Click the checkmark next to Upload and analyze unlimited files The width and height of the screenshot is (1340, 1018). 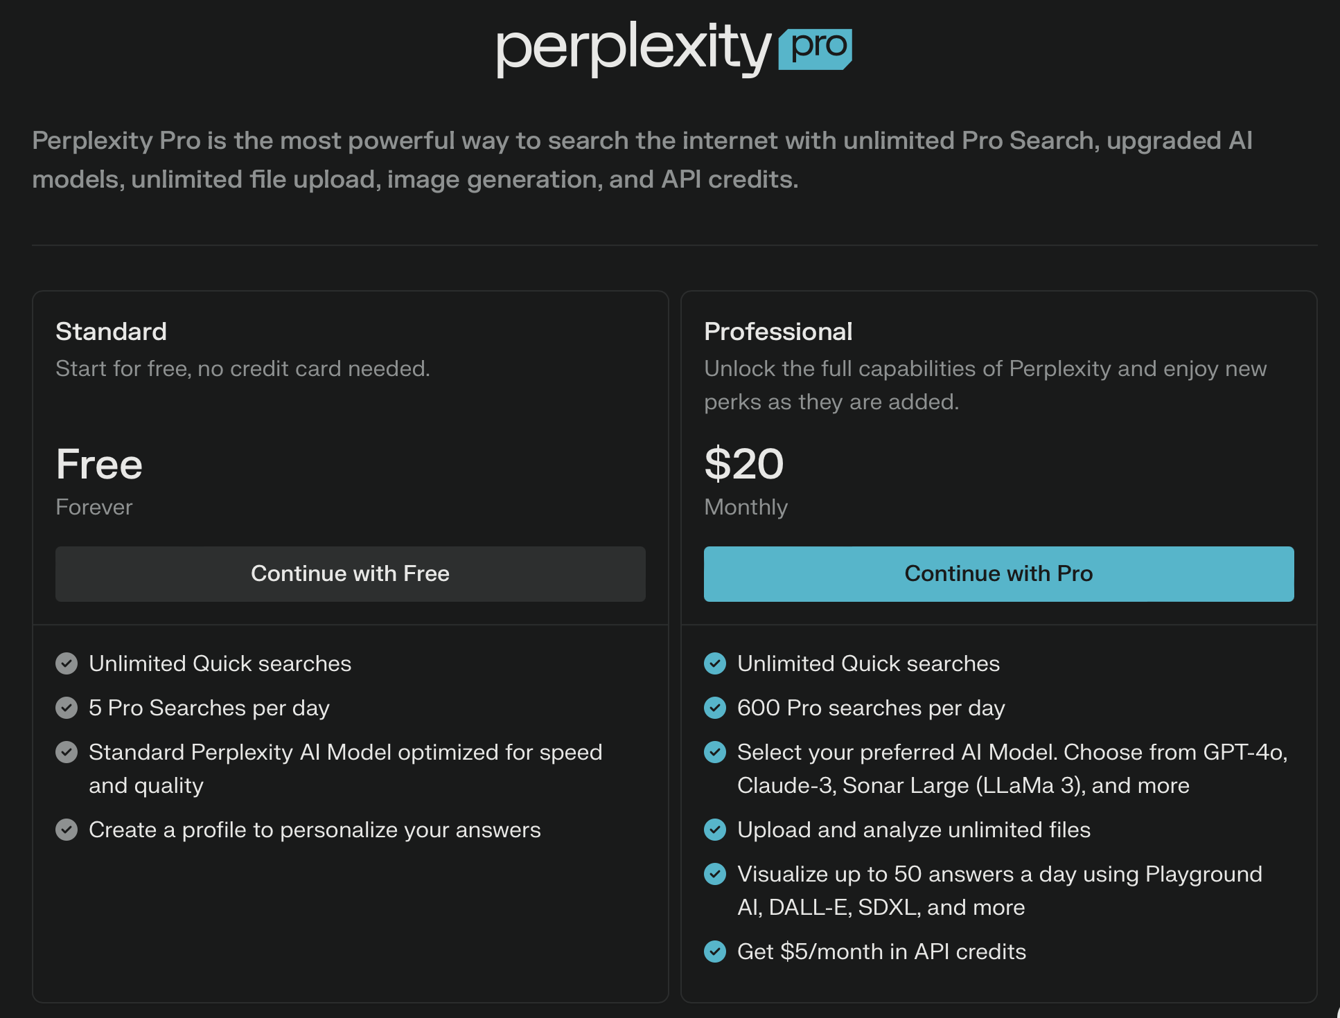point(715,830)
